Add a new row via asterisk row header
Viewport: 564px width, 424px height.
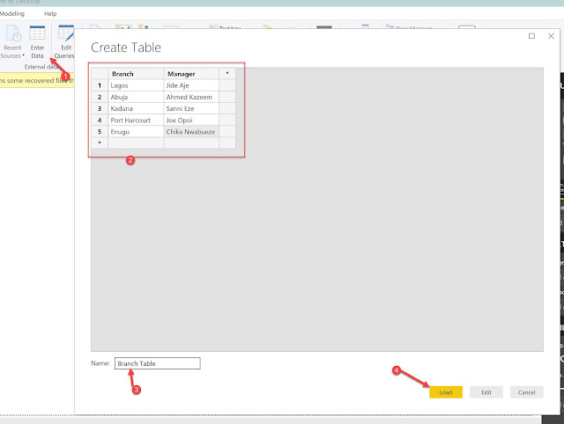(100, 143)
